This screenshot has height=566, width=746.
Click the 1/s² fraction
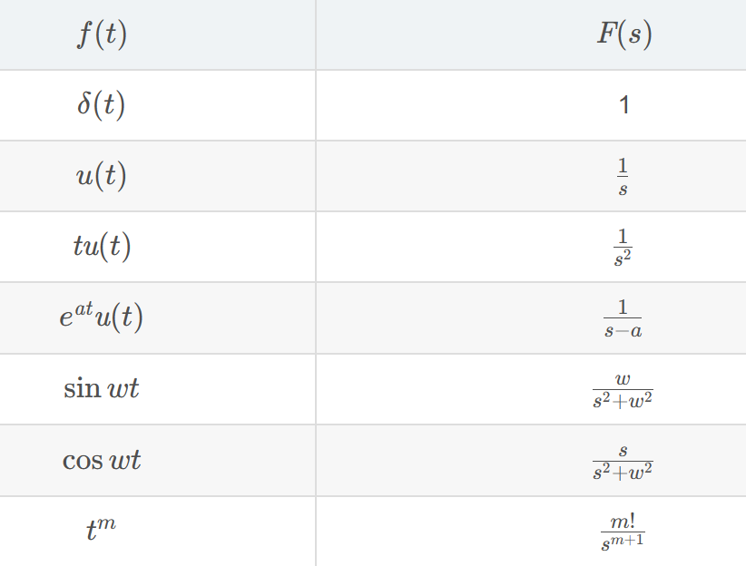623,248
